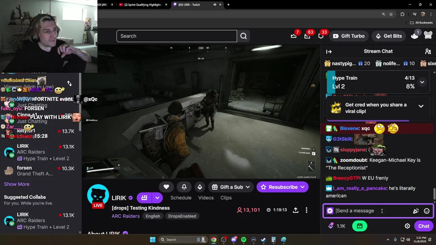Viewport: 436px width, 245px height.
Task: Open the browser extensions puzzle icon
Action: click(x=402, y=14)
